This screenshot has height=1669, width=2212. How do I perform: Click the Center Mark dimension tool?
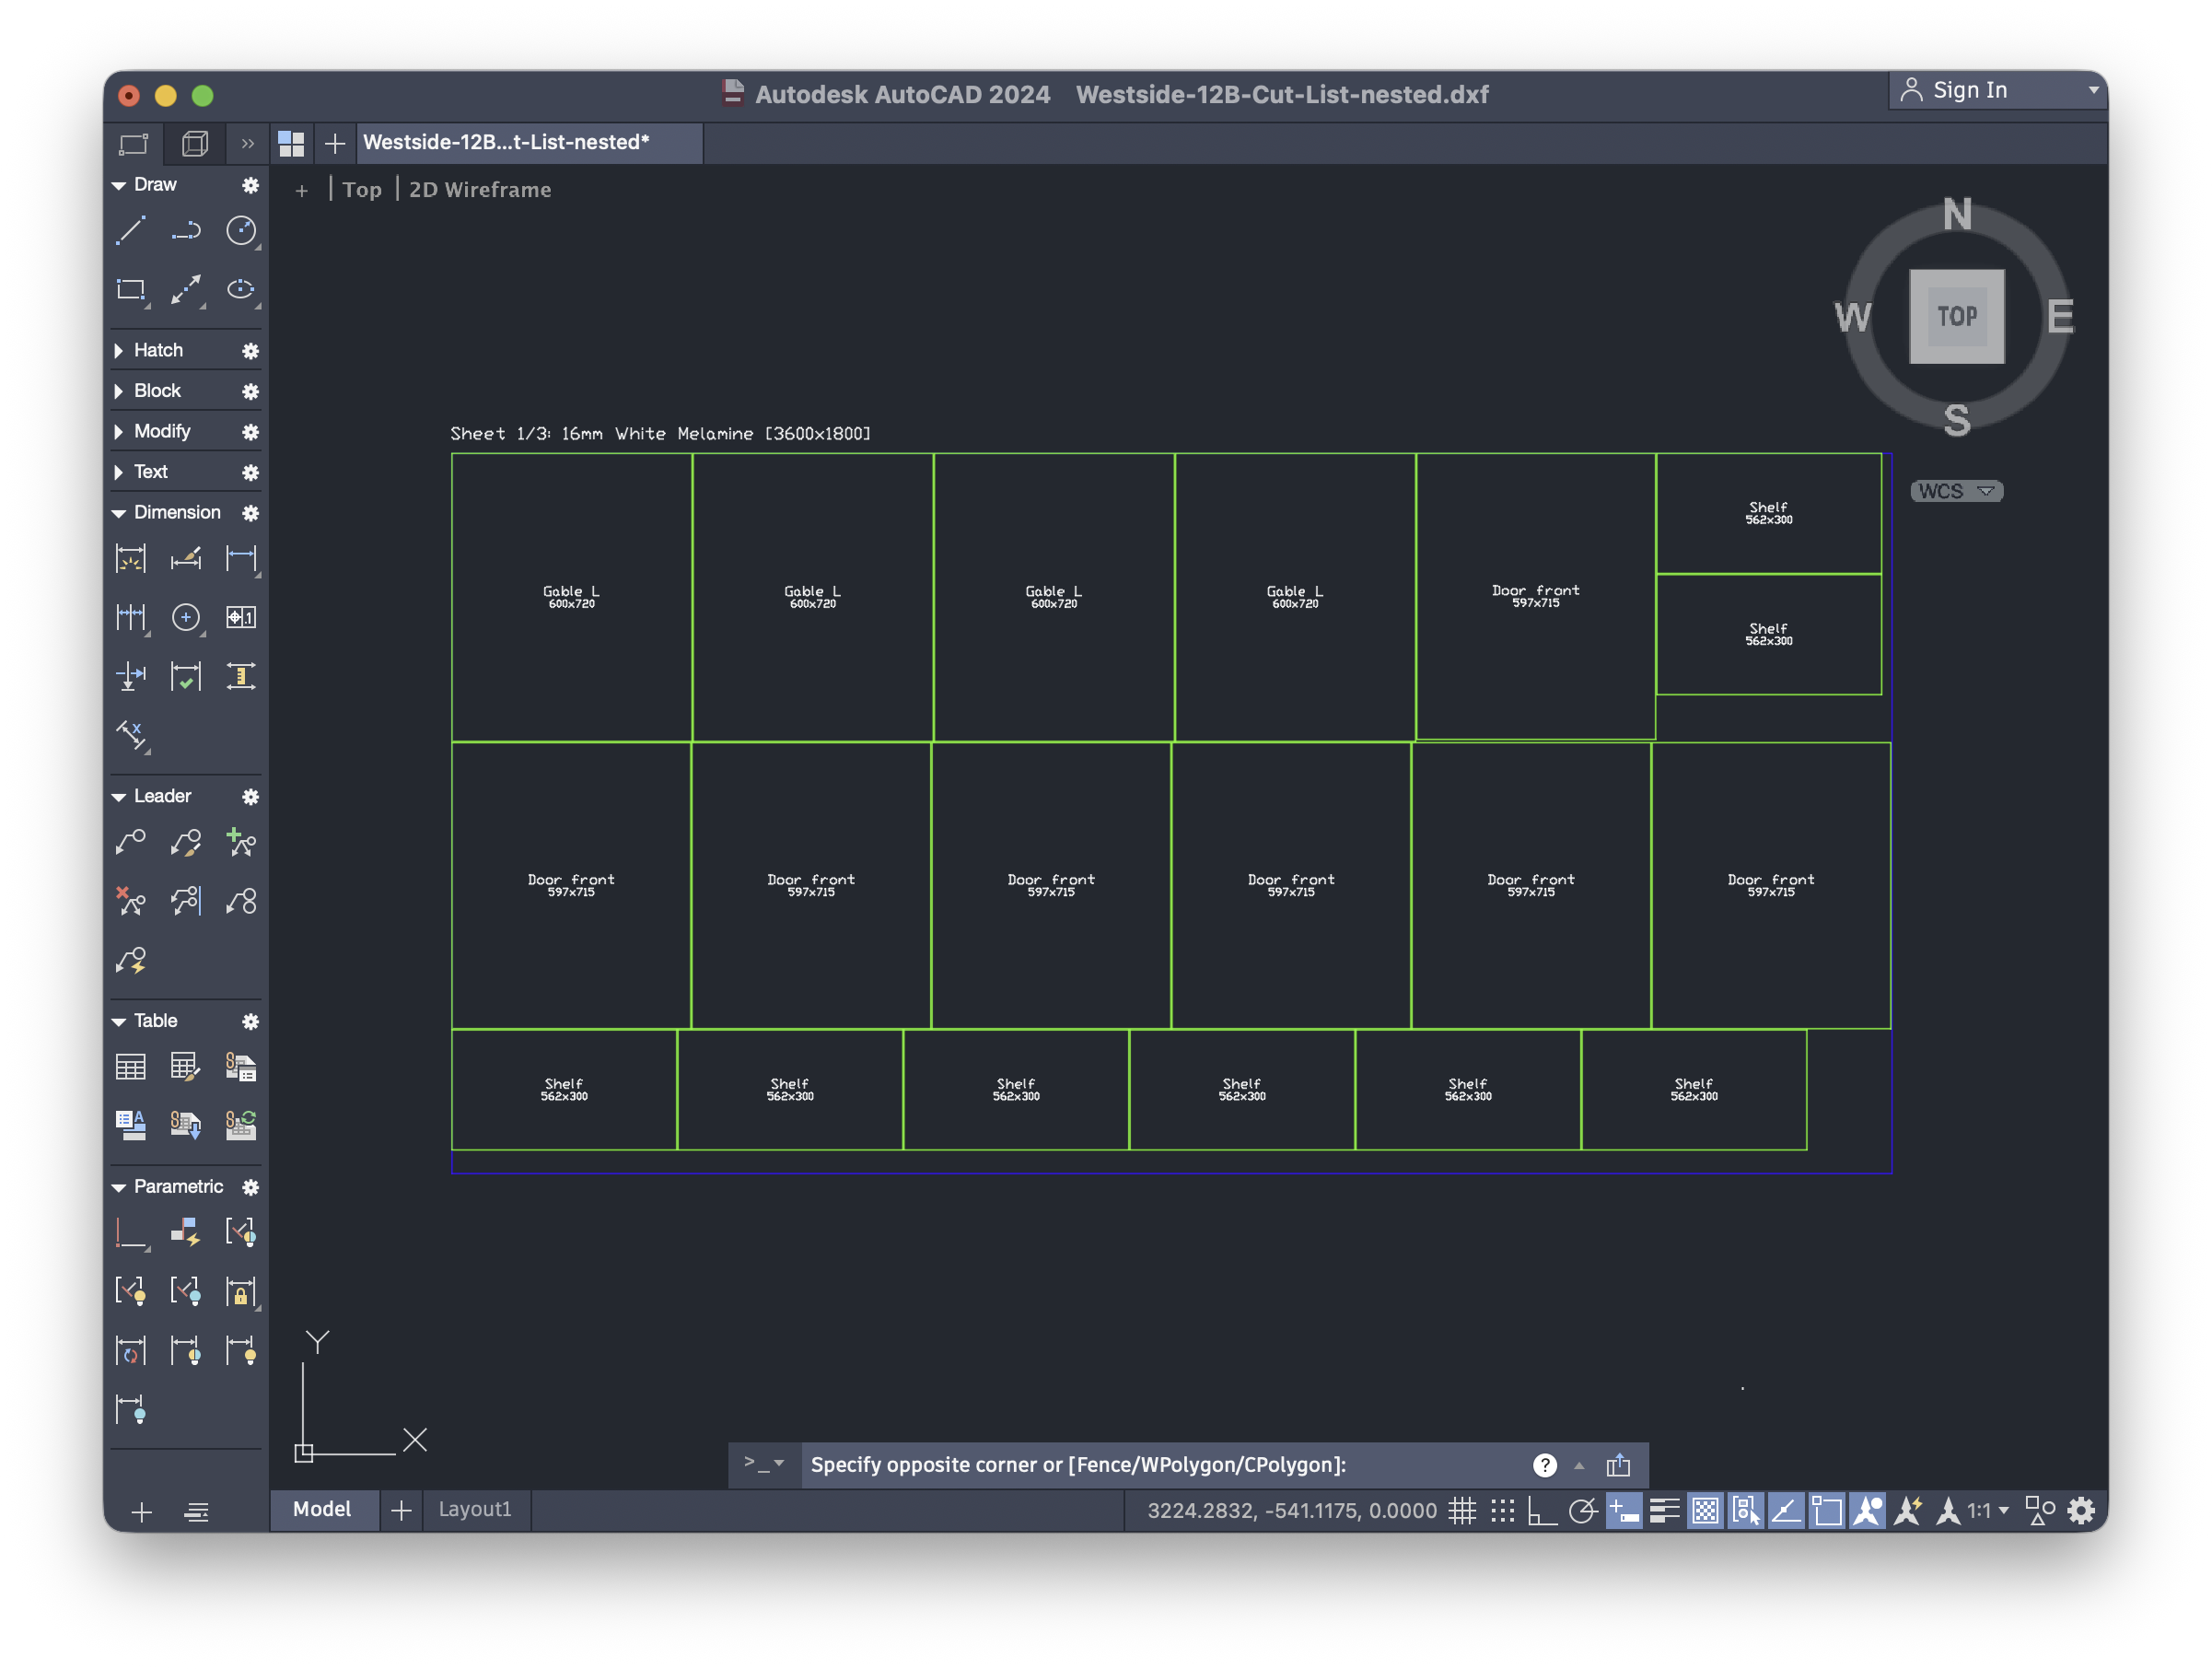point(186,617)
